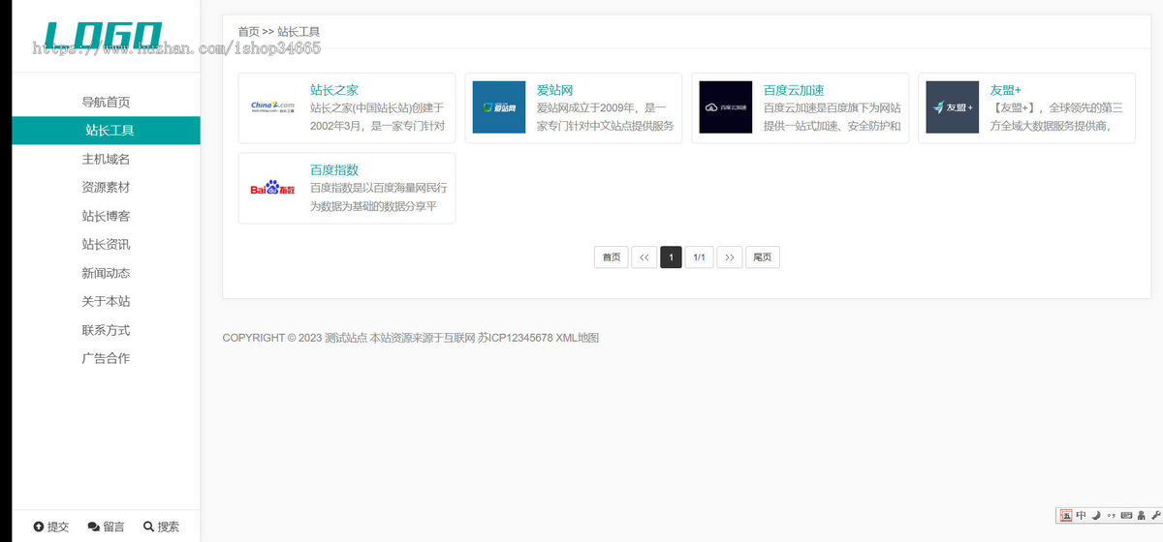Open the 百度云加速 title link

(x=794, y=90)
